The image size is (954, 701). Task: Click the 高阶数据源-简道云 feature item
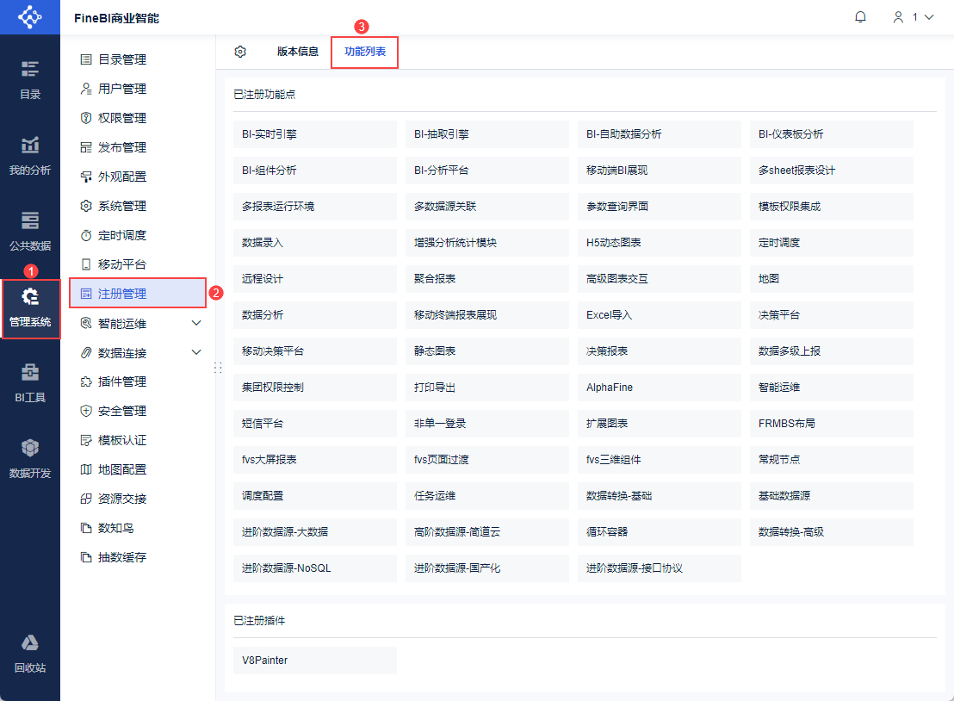[487, 532]
